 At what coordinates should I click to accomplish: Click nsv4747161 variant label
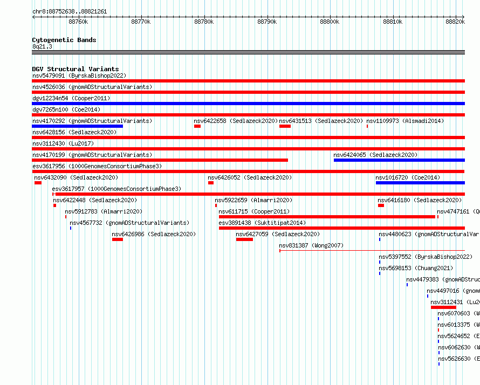click(x=458, y=211)
